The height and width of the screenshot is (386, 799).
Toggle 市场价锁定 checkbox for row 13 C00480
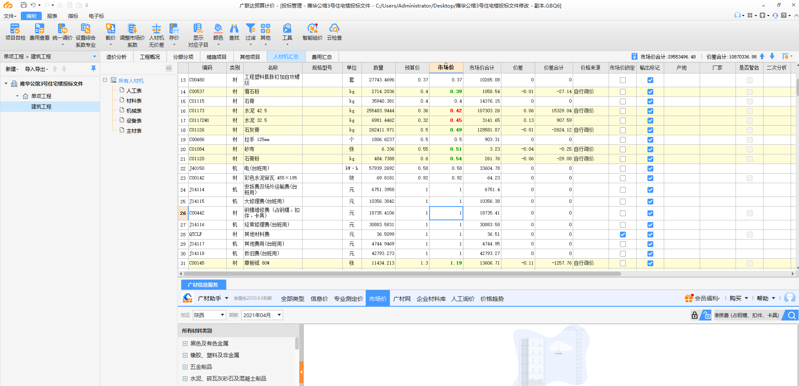622,80
